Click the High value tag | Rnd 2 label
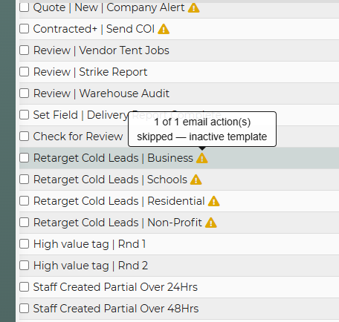Viewport: 339px width, 322px height. pos(91,266)
